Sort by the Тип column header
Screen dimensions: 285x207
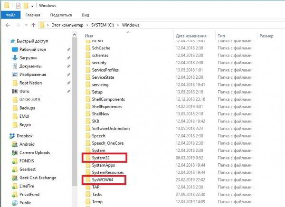coord(221,36)
